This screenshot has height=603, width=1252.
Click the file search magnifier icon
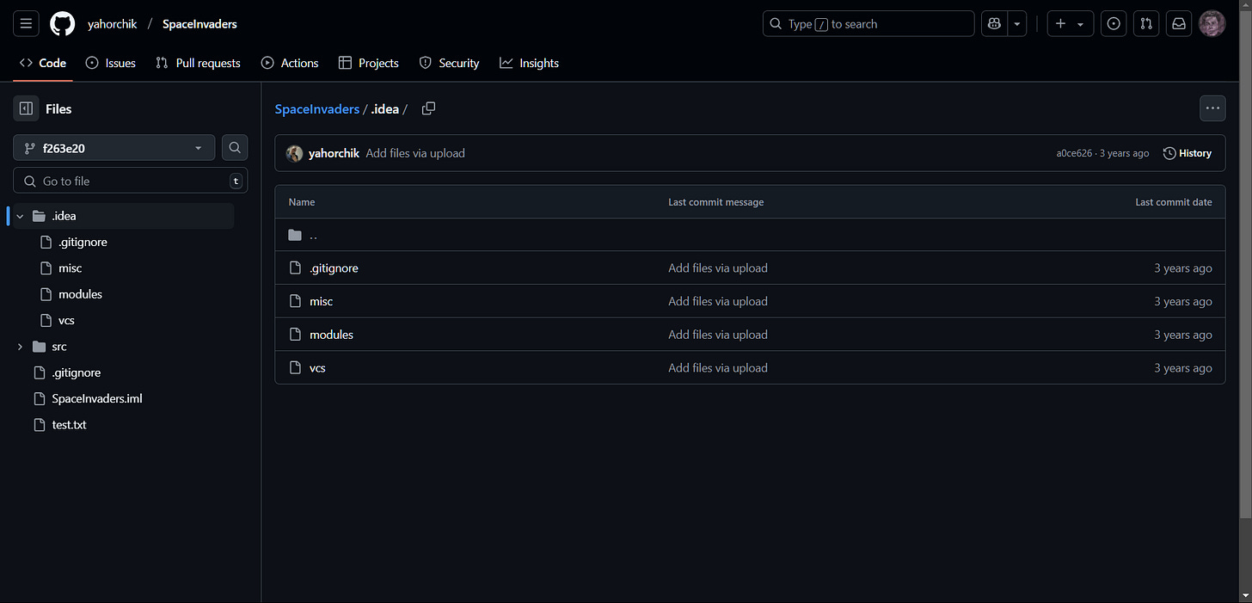click(234, 147)
